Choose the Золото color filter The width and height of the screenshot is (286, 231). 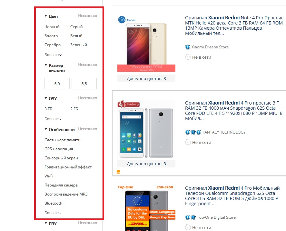(x=51, y=36)
